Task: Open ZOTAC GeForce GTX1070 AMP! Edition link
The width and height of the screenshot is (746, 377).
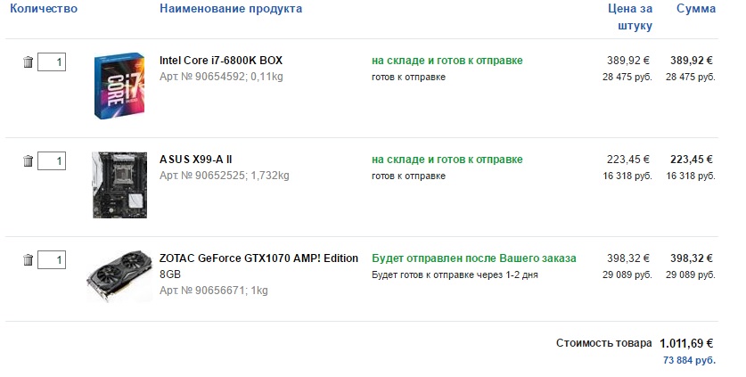Action: click(x=258, y=258)
